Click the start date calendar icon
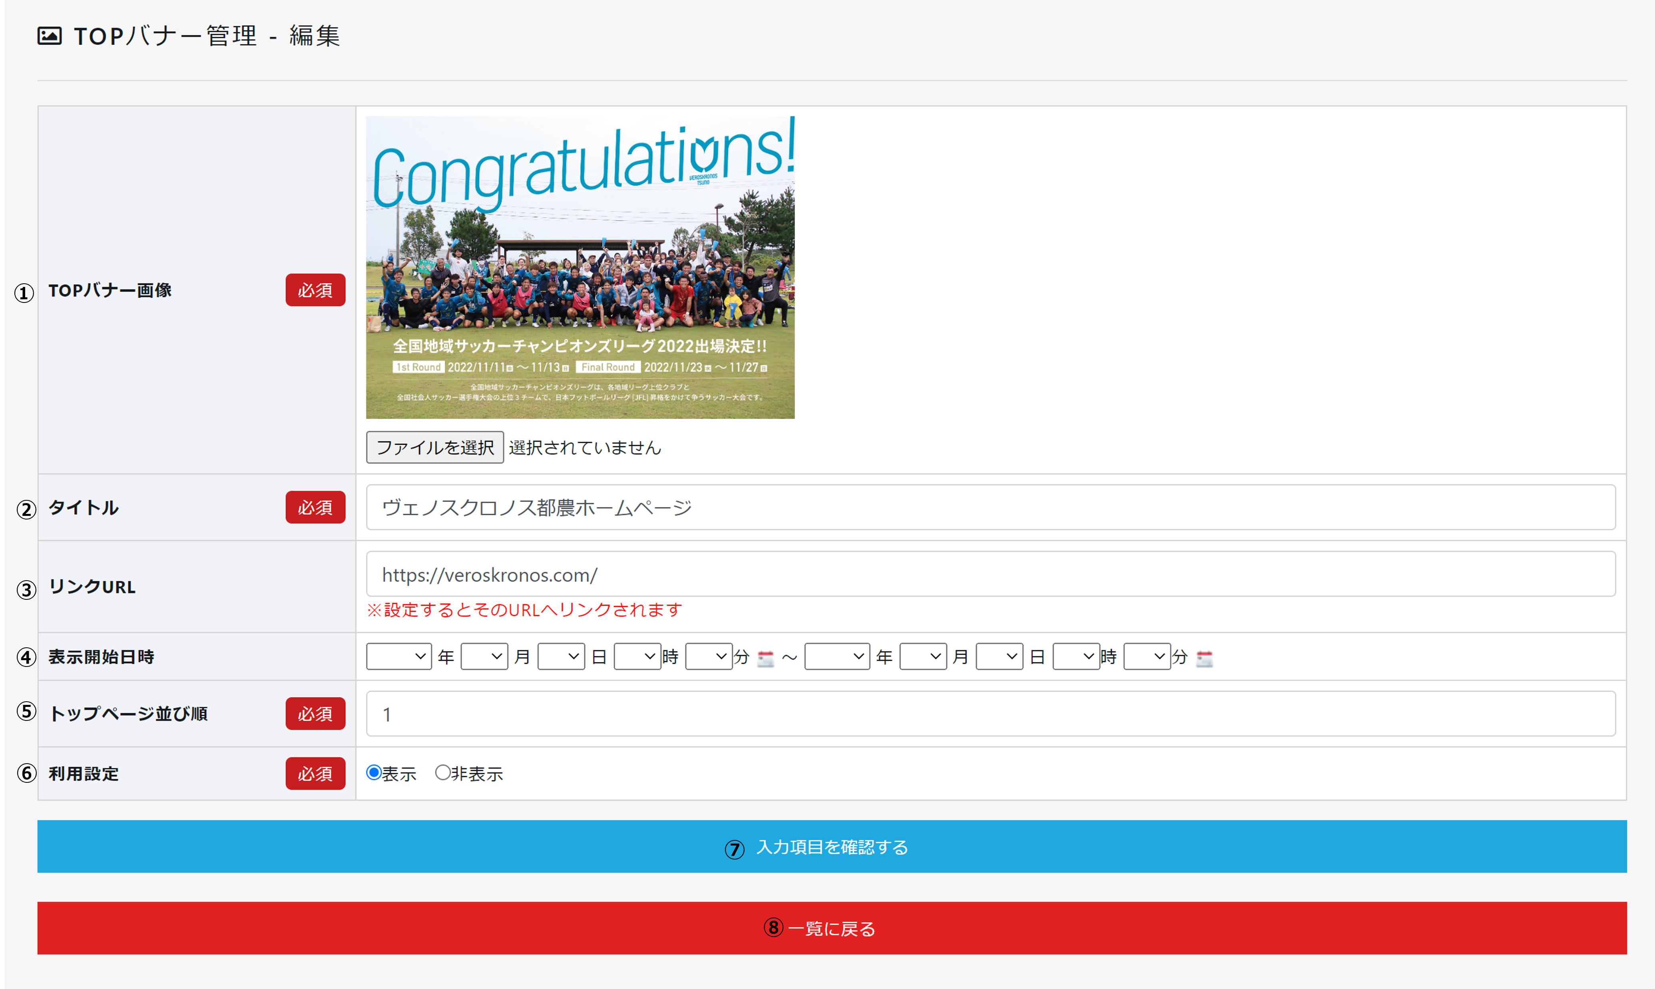The height and width of the screenshot is (989, 1655). pyautogui.click(x=766, y=659)
